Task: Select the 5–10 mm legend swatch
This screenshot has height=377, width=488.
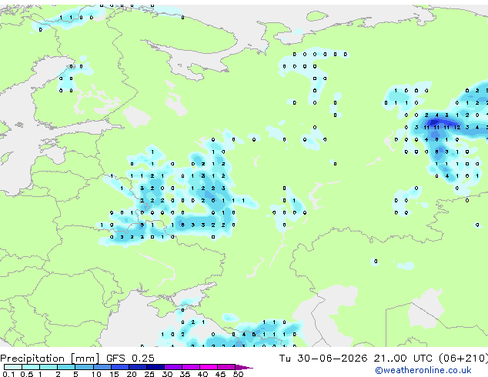Action: click(84, 367)
